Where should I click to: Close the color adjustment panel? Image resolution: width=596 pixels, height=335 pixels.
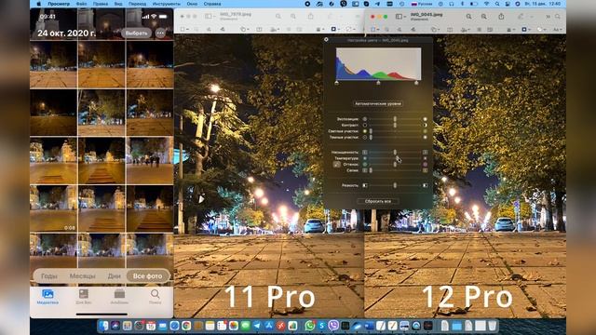click(x=326, y=39)
